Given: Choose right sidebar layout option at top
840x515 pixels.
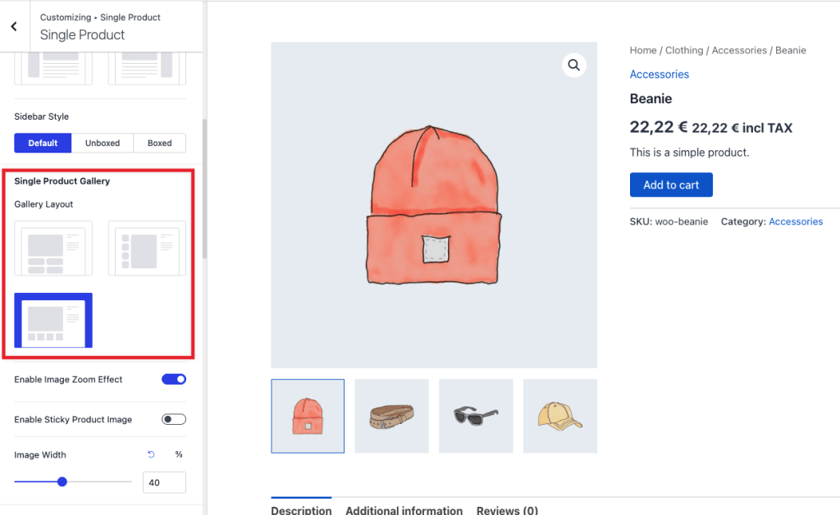Looking at the screenshot, I should pos(147,69).
